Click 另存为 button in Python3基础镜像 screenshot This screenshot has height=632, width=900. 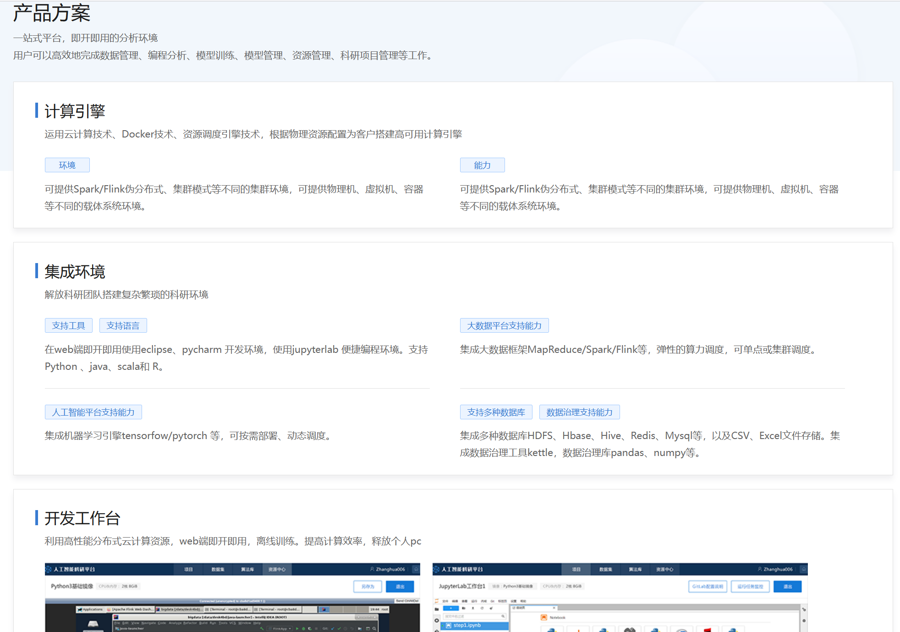click(368, 587)
